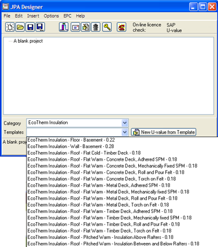
Task: Open a project with the folder icon
Action: point(20,27)
